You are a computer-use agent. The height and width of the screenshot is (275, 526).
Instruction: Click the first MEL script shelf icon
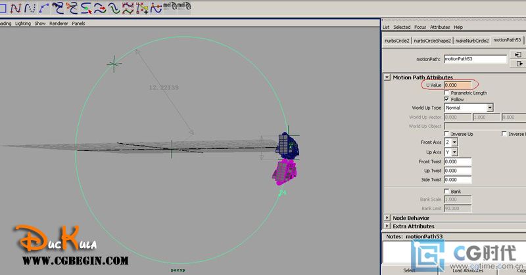[x=168, y=7]
